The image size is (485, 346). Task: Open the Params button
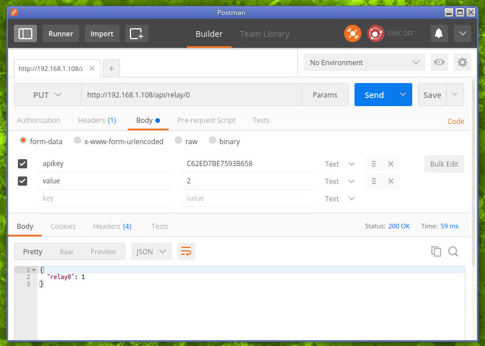324,95
